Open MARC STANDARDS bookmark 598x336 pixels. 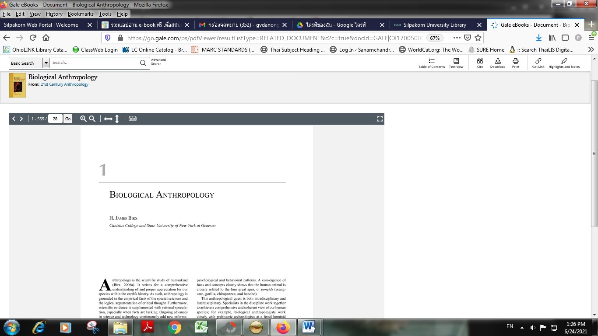click(x=223, y=49)
